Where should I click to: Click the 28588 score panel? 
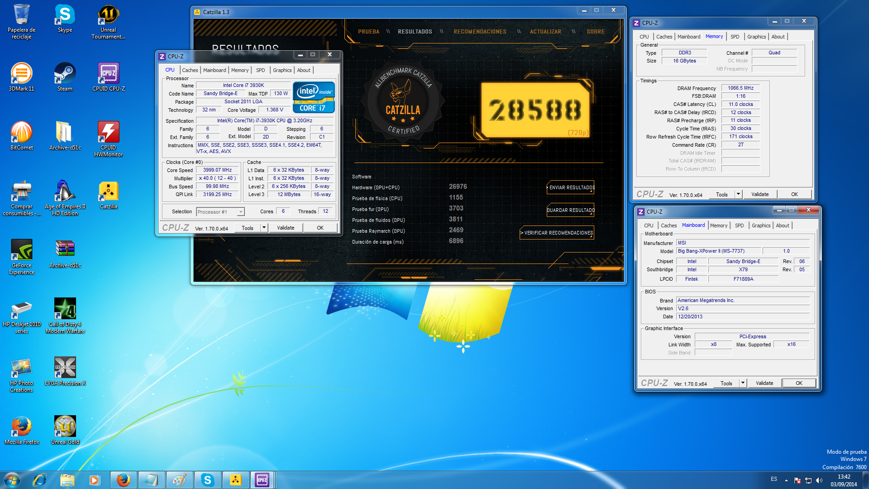pos(535,110)
